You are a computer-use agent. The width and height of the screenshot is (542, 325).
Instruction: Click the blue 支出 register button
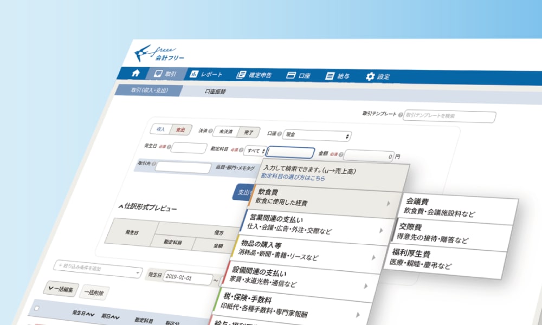click(244, 192)
